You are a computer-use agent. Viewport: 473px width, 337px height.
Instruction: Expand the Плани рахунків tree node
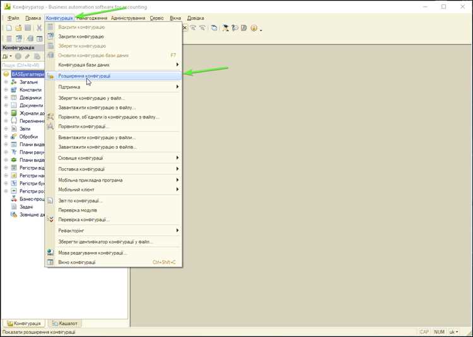click(x=6, y=152)
